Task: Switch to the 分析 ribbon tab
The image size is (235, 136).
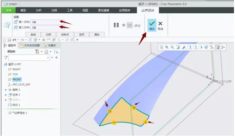Action: click(x=39, y=10)
